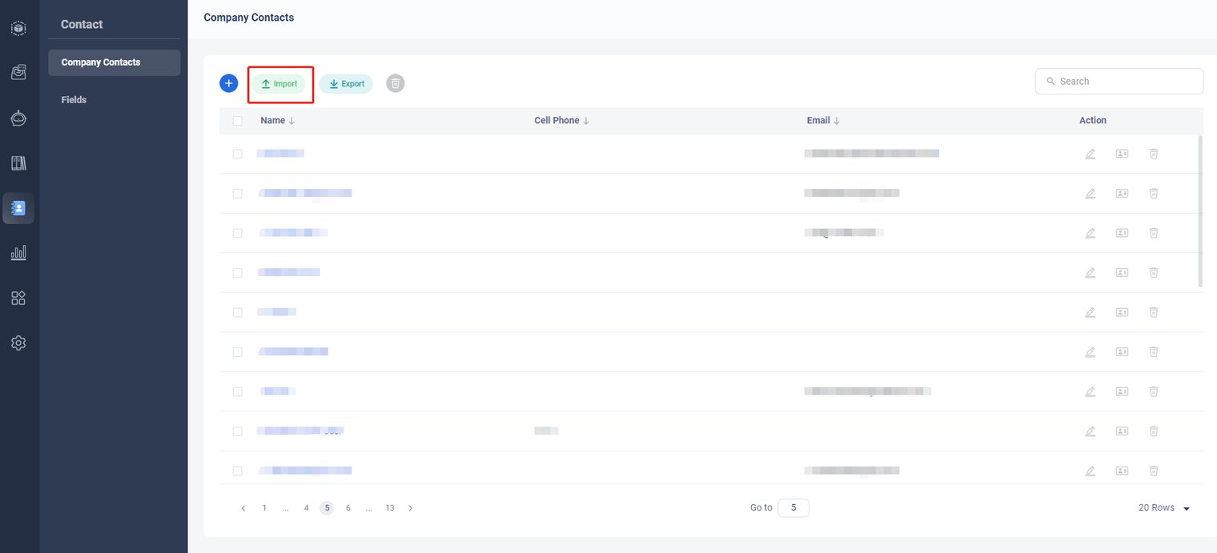Sort contacts by Email column arrow
This screenshot has width=1217, height=553.
point(837,121)
